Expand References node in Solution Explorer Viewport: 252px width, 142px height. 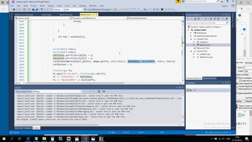191,33
